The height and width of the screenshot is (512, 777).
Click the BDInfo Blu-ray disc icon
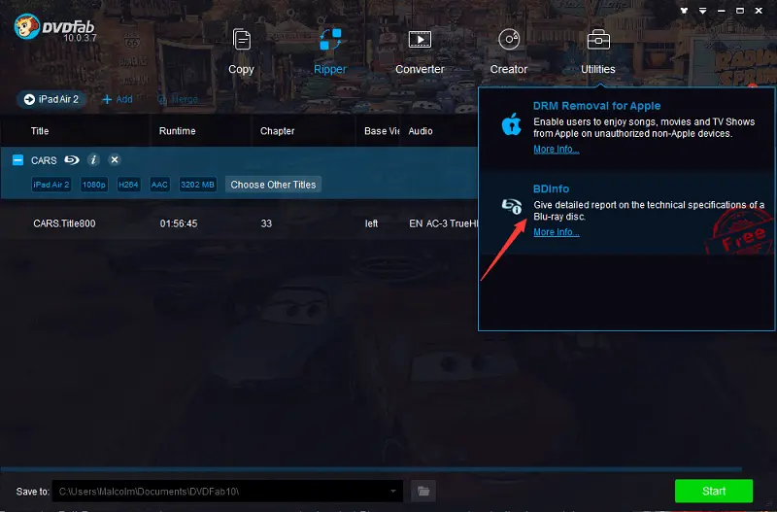pos(511,206)
